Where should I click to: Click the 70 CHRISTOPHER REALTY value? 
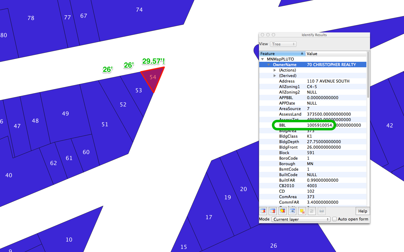[x=331, y=65]
